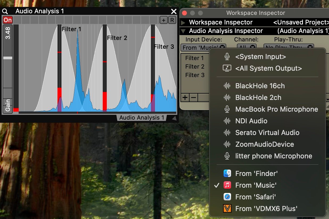This screenshot has height=219, width=329.
Task: Remove filter with the minus button
Action: coord(194,98)
